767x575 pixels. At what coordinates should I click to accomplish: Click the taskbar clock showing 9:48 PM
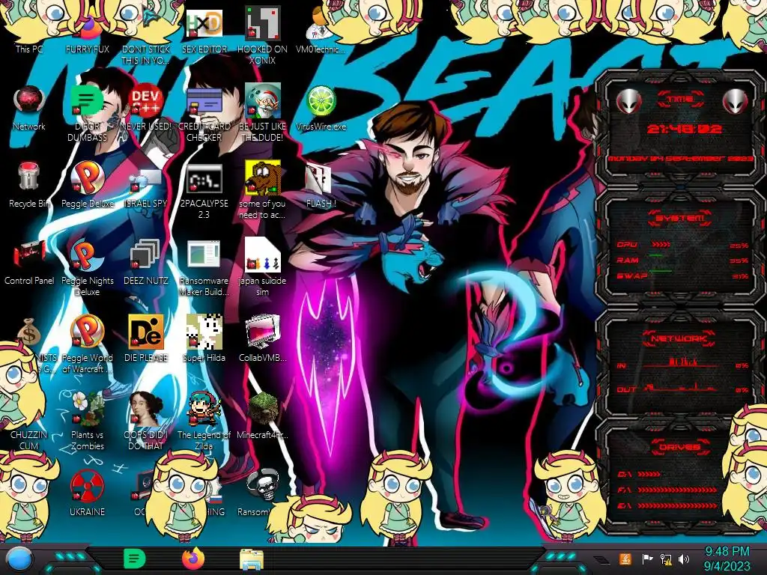tap(727, 559)
